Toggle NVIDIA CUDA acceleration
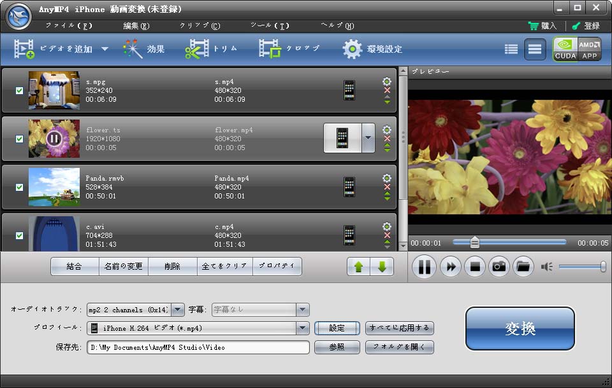612x388 pixels. tap(565, 49)
